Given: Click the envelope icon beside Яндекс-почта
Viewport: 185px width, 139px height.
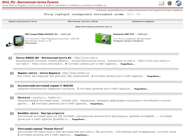Looking at the screenshot, I should pos(12,73).
